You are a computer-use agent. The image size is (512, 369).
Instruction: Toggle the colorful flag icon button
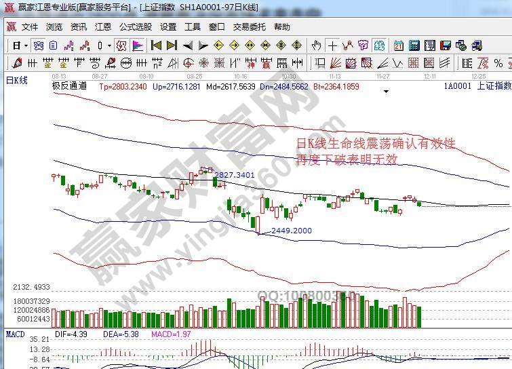(x=138, y=45)
